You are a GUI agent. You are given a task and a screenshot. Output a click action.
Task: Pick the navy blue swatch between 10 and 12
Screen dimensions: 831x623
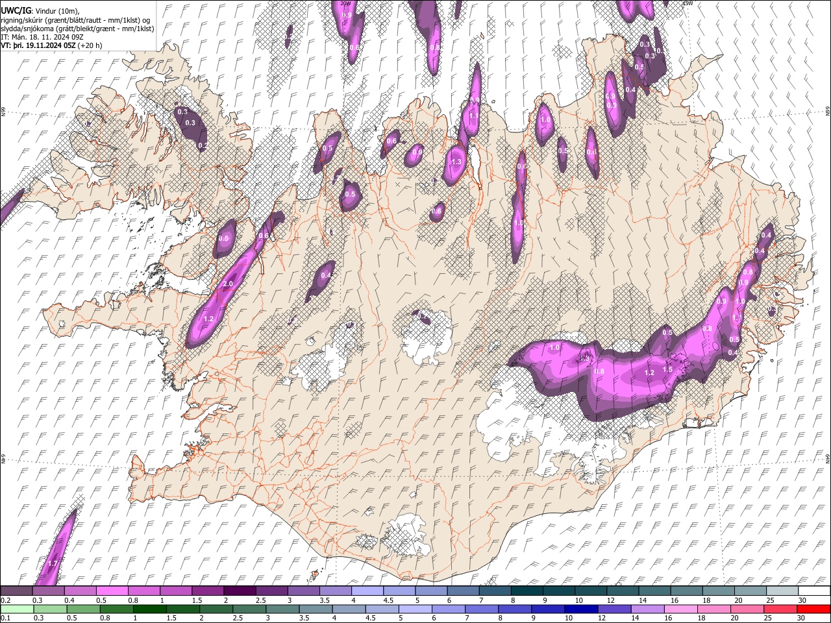pyautogui.click(x=580, y=609)
